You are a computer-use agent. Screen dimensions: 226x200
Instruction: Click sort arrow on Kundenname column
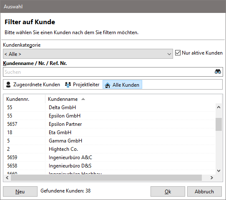point(83,99)
